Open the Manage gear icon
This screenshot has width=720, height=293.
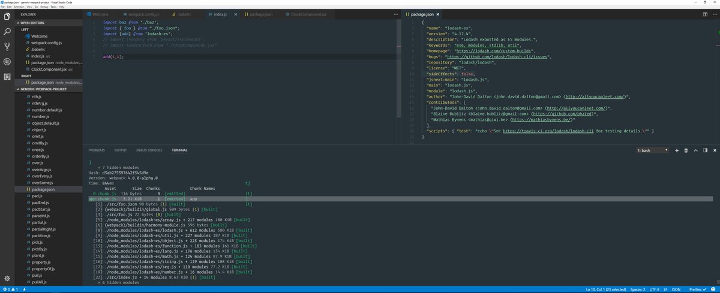[7, 279]
